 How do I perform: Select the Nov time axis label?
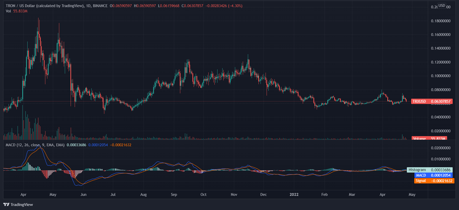pos(234,195)
